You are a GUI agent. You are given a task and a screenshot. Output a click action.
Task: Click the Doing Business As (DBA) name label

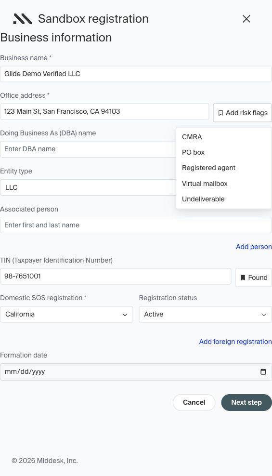pyautogui.click(x=48, y=133)
